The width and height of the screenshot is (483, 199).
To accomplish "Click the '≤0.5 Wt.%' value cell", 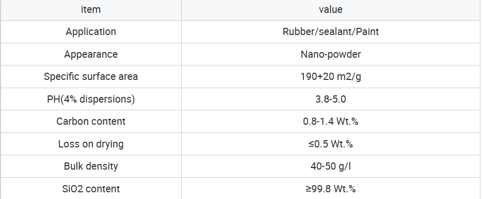I will click(331, 144).
